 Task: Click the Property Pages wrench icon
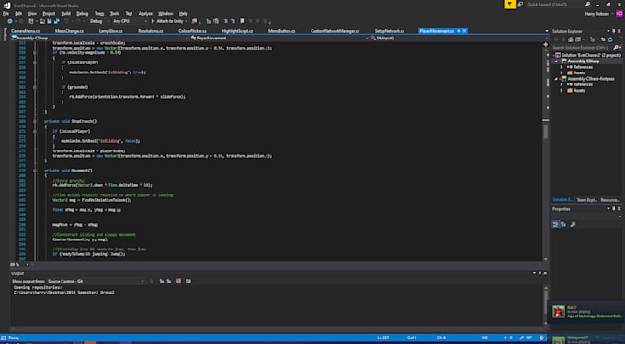573,225
